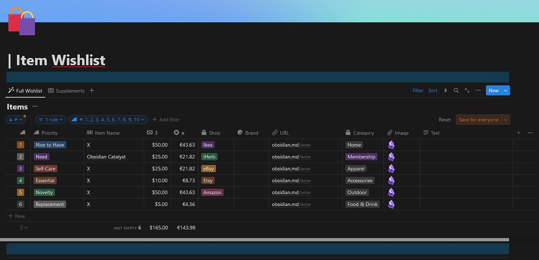Open the '1 rule' filter dropdown
The width and height of the screenshot is (539, 260).
click(x=50, y=119)
